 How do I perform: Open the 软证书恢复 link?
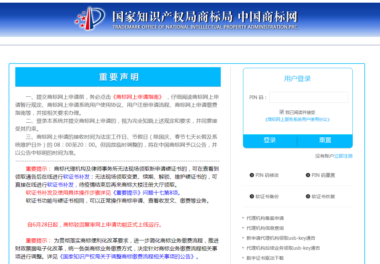coord(323,197)
